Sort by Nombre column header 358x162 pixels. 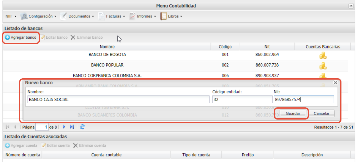[x=107, y=47]
